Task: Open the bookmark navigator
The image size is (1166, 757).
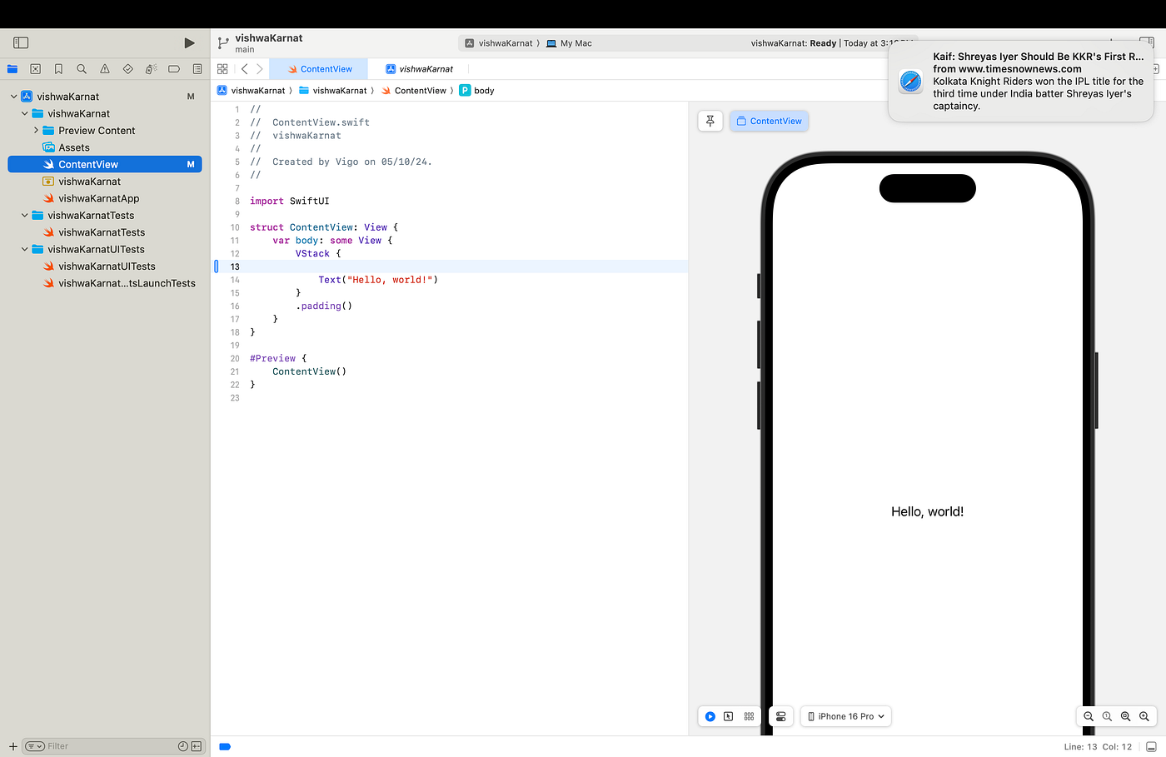Action: [x=58, y=69]
